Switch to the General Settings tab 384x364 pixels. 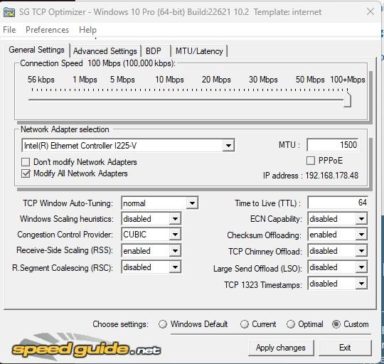pyautogui.click(x=37, y=50)
